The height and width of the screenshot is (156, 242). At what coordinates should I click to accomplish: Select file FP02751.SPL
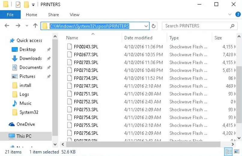click(86, 94)
